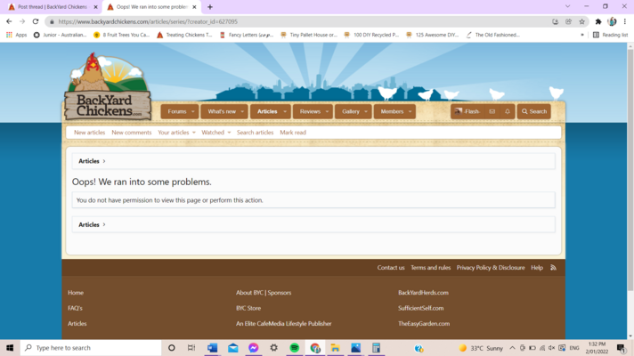634x356 pixels.
Task: Open the alerts bell icon
Action: [508, 111]
